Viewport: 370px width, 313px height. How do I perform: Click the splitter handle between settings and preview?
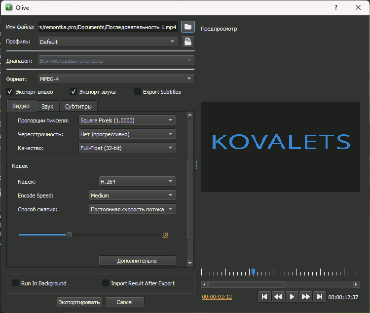pyautogui.click(x=196, y=165)
